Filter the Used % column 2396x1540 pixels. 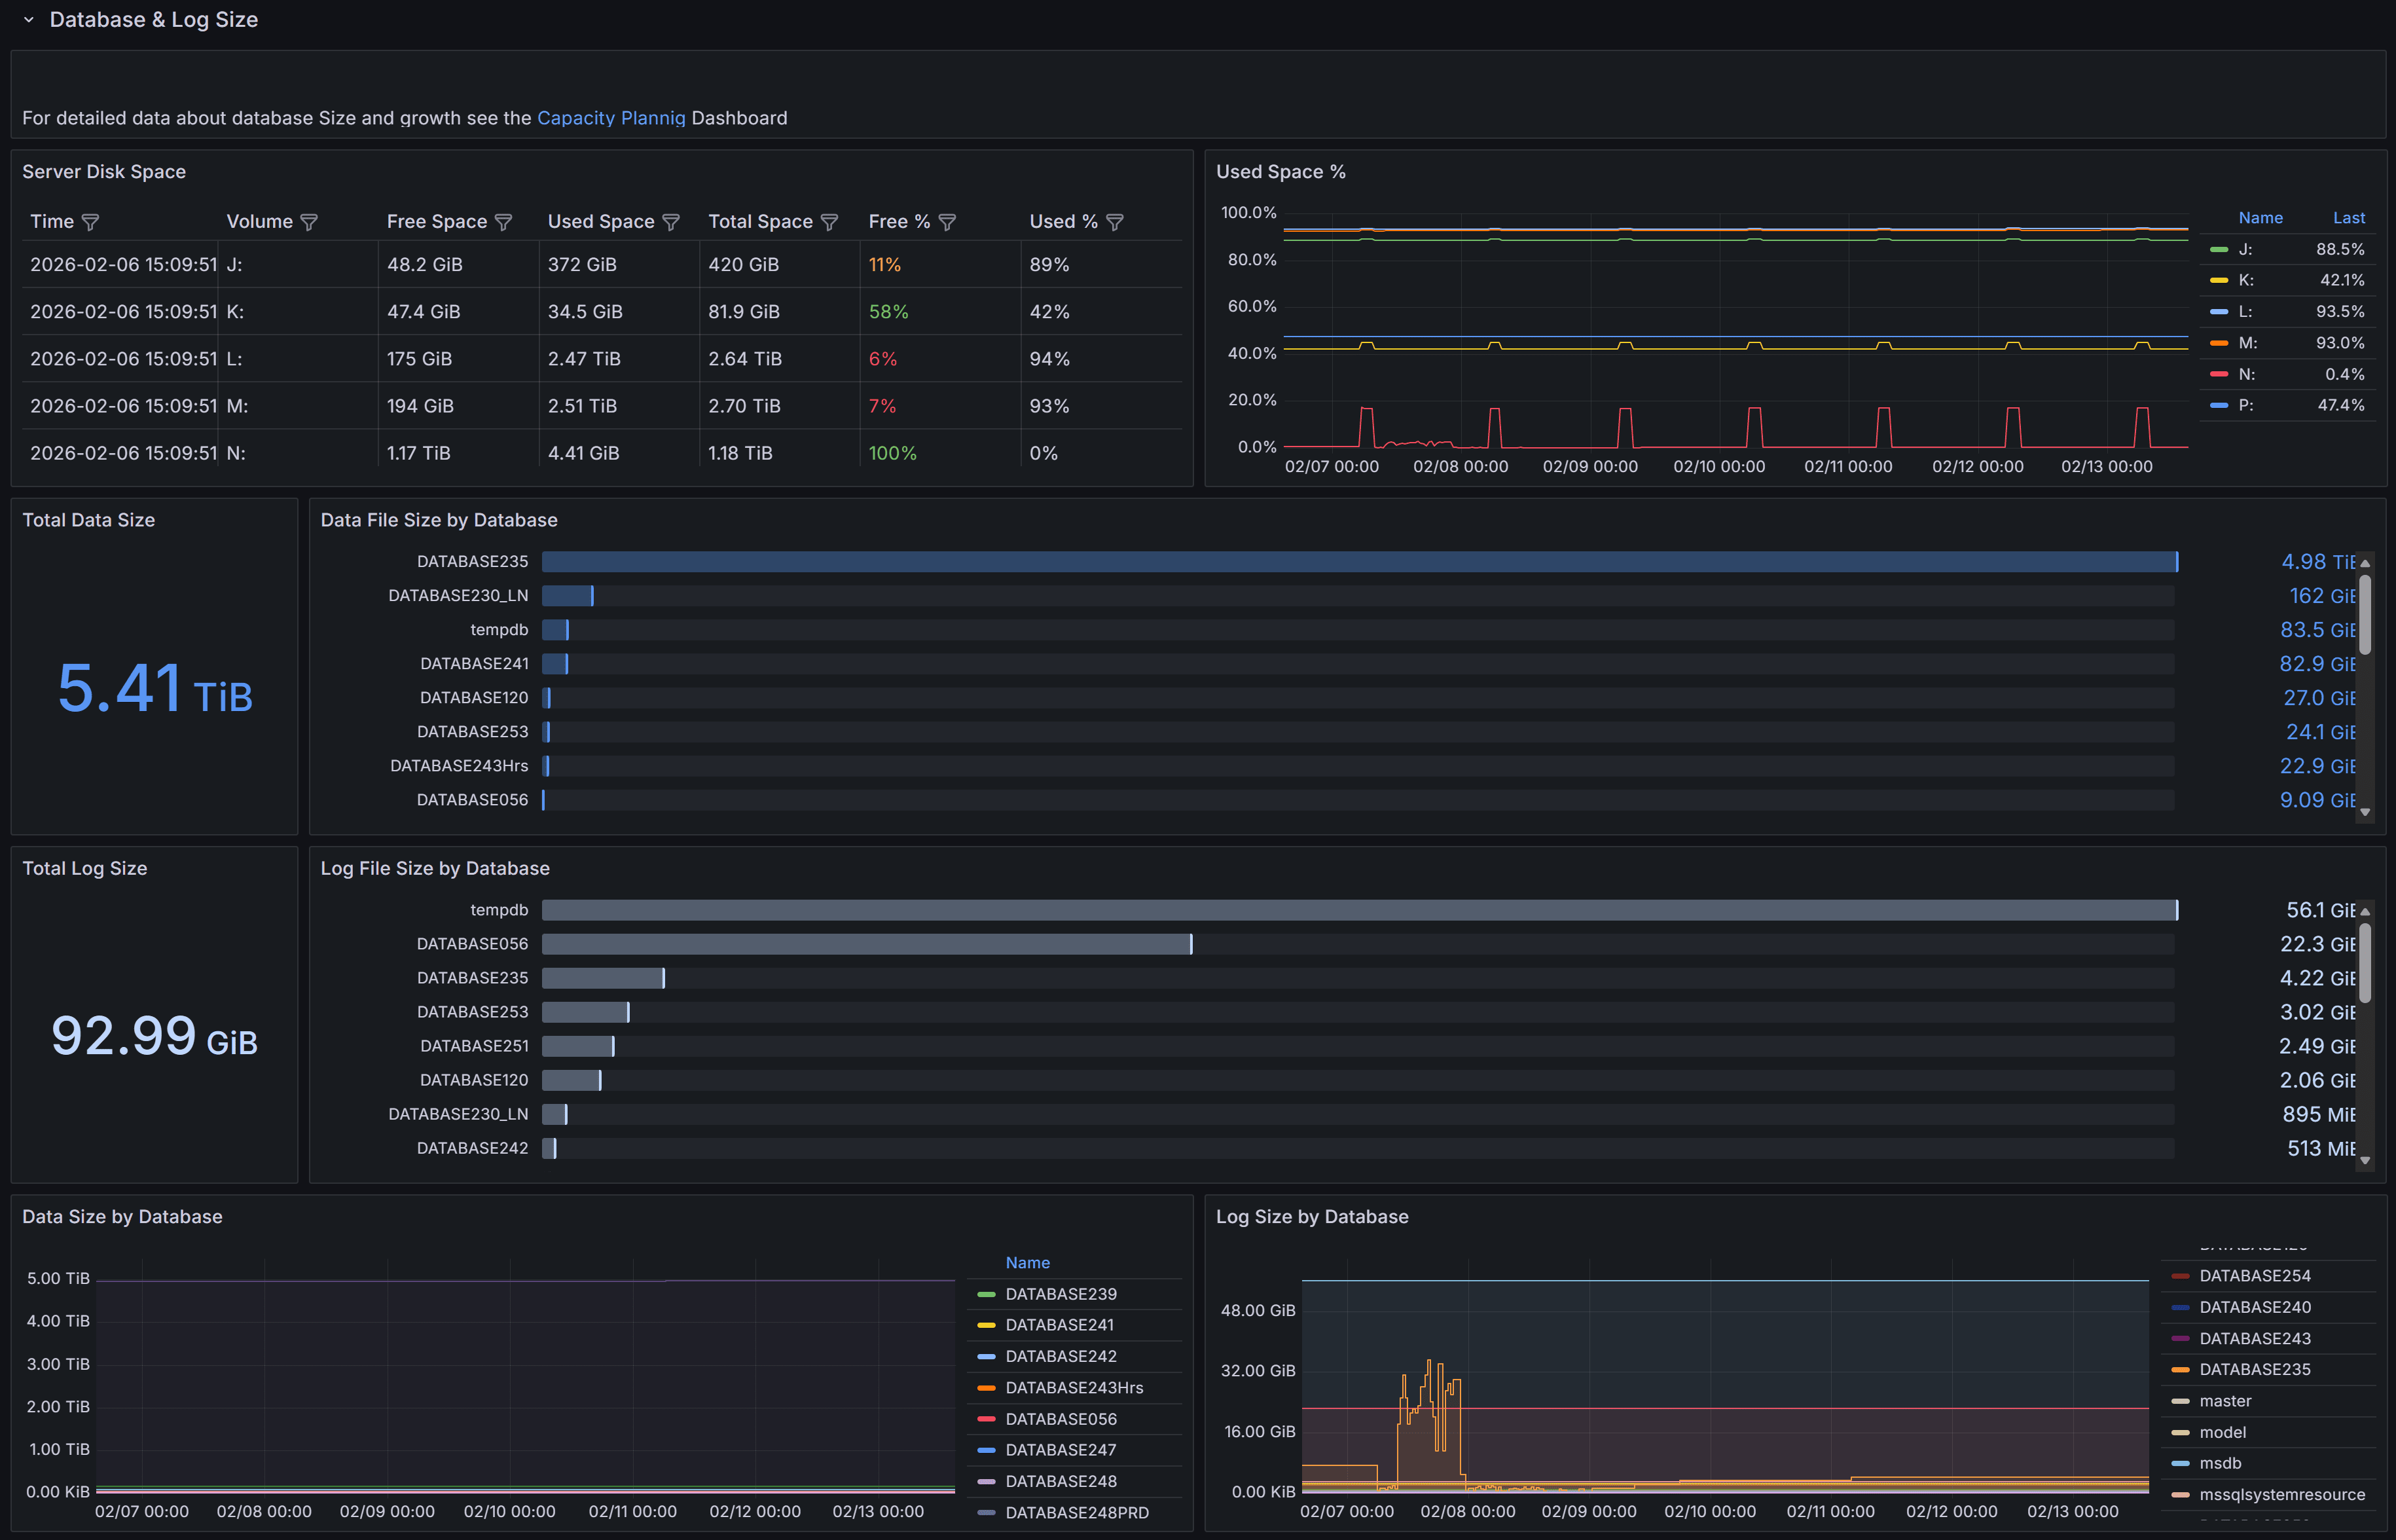pos(1115,221)
